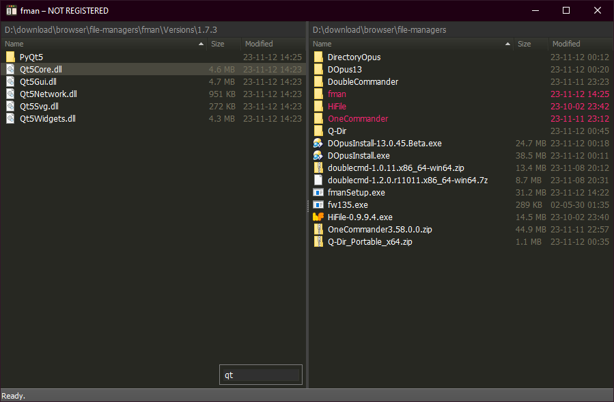Viewport: 614px width, 402px height.
Task: Click the DirectoryOpus folder icon
Action: click(318, 57)
